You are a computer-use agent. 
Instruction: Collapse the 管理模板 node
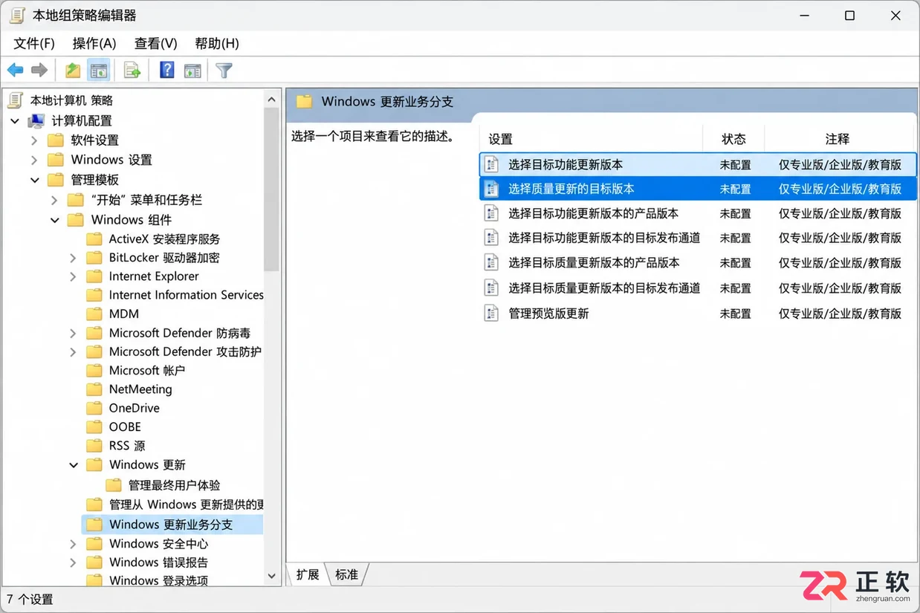[x=34, y=180]
